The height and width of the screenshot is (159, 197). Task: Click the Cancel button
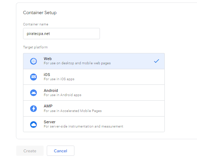coord(61,151)
